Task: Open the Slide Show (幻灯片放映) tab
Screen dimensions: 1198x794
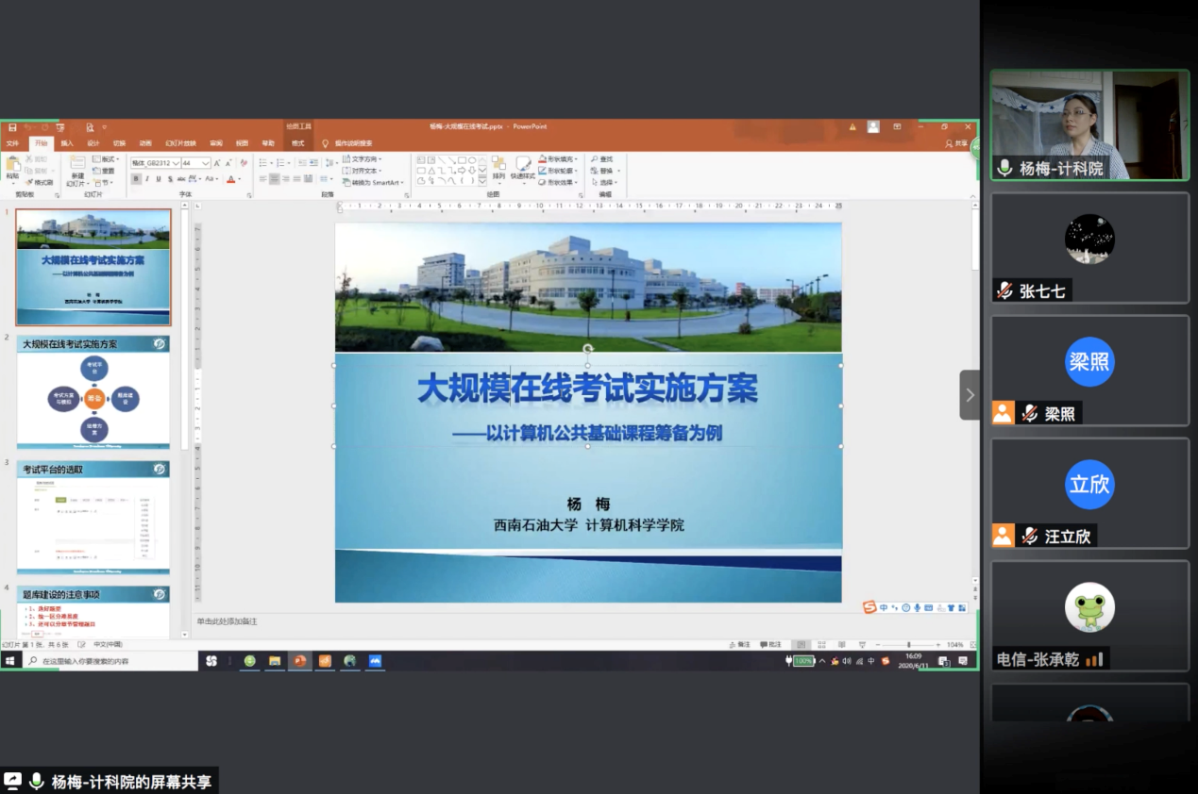Action: 180,143
